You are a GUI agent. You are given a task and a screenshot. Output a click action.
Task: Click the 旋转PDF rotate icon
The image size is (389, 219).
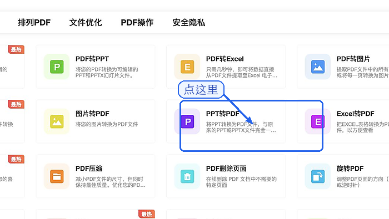[317, 176]
